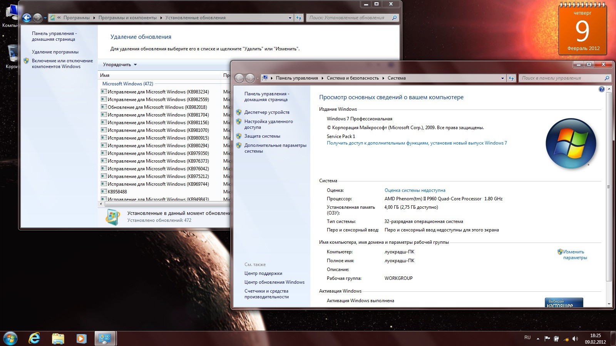Open Диспетчер устройств link
The image size is (616, 346).
click(267, 112)
